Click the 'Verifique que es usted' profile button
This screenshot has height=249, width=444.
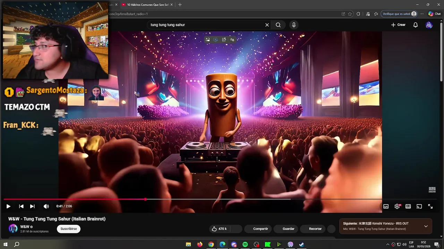click(x=399, y=14)
